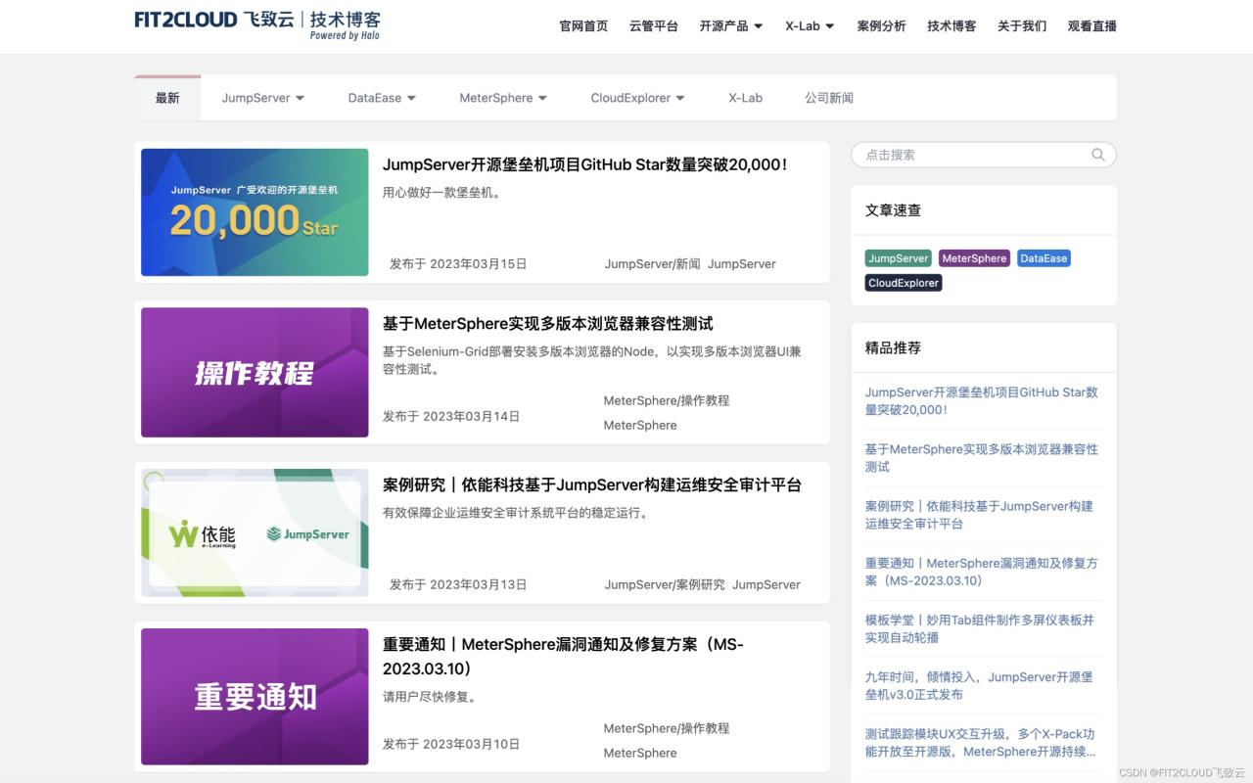This screenshot has width=1253, height=783.
Task: Open the 依能 JumpServer case study thumbnail
Action: [255, 533]
